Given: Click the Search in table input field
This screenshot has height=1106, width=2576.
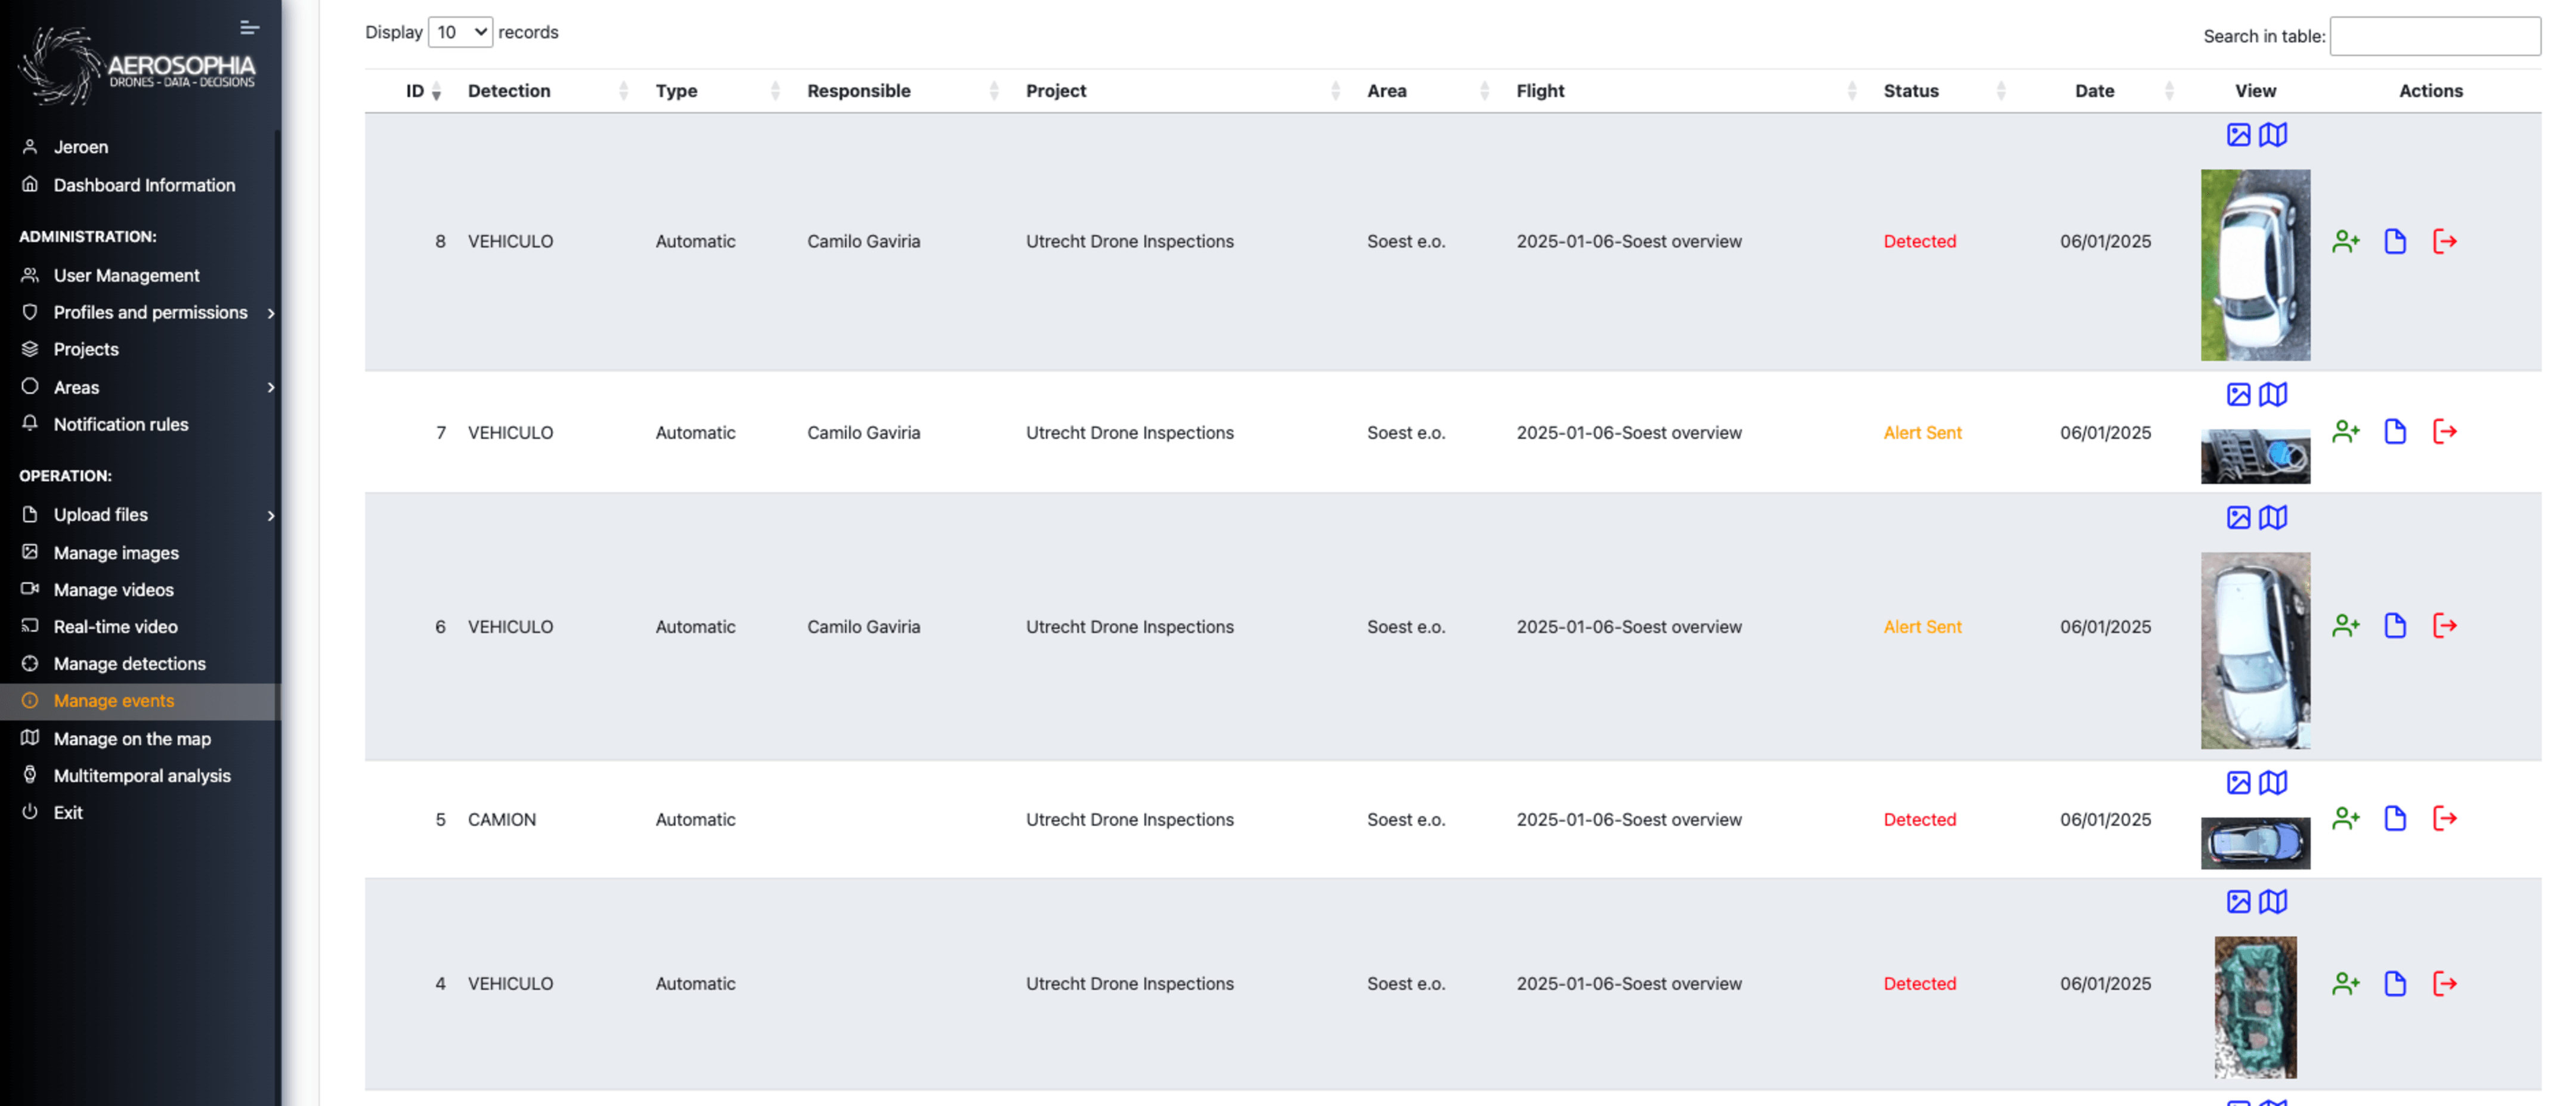Looking at the screenshot, I should (x=2434, y=36).
